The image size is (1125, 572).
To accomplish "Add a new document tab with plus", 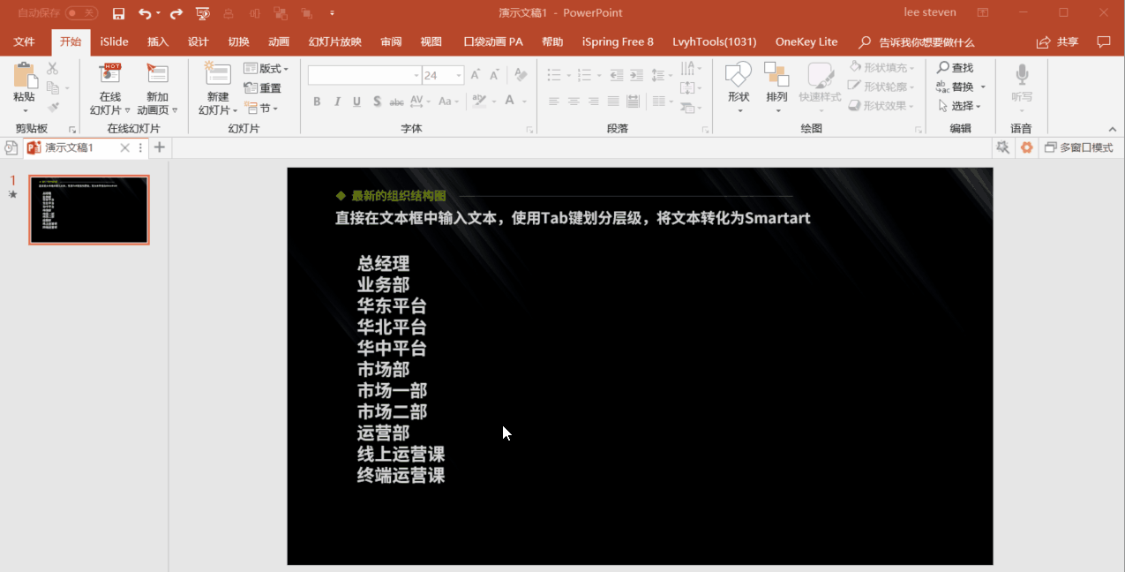I will coord(159,147).
